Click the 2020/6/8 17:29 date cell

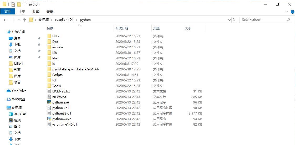(127, 64)
